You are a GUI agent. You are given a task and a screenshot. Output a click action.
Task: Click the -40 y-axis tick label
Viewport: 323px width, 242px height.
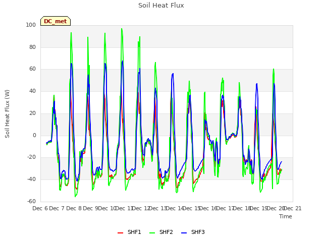click(31, 179)
